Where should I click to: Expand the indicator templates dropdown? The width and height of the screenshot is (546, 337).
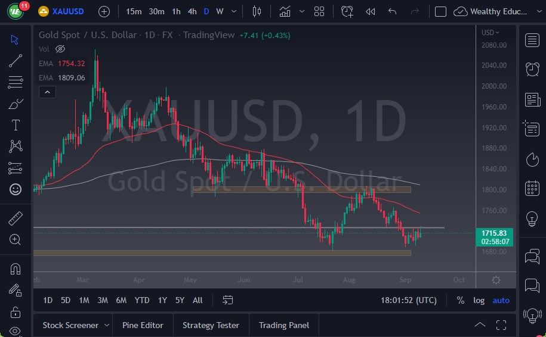coord(302,11)
